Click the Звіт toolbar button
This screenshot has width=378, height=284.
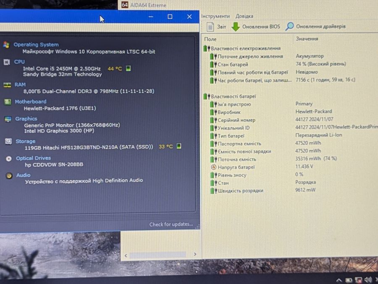pyautogui.click(x=216, y=27)
